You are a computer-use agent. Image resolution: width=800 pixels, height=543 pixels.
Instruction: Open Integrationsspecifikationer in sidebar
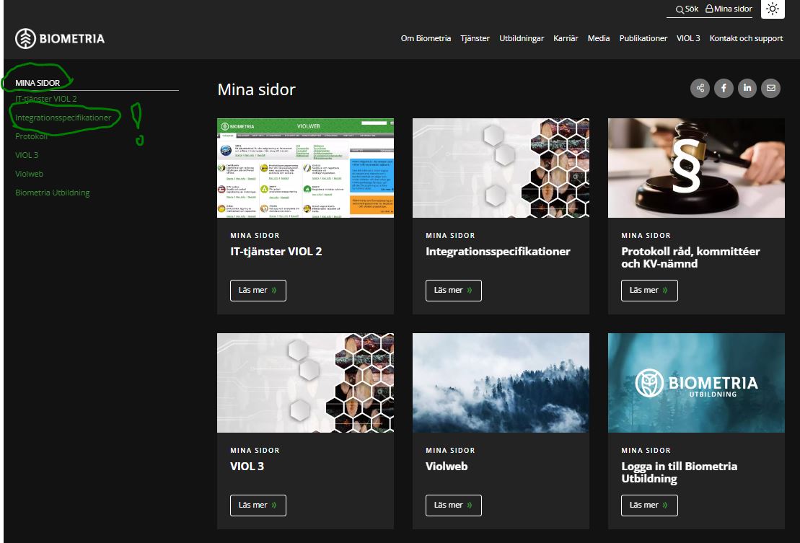(63, 118)
